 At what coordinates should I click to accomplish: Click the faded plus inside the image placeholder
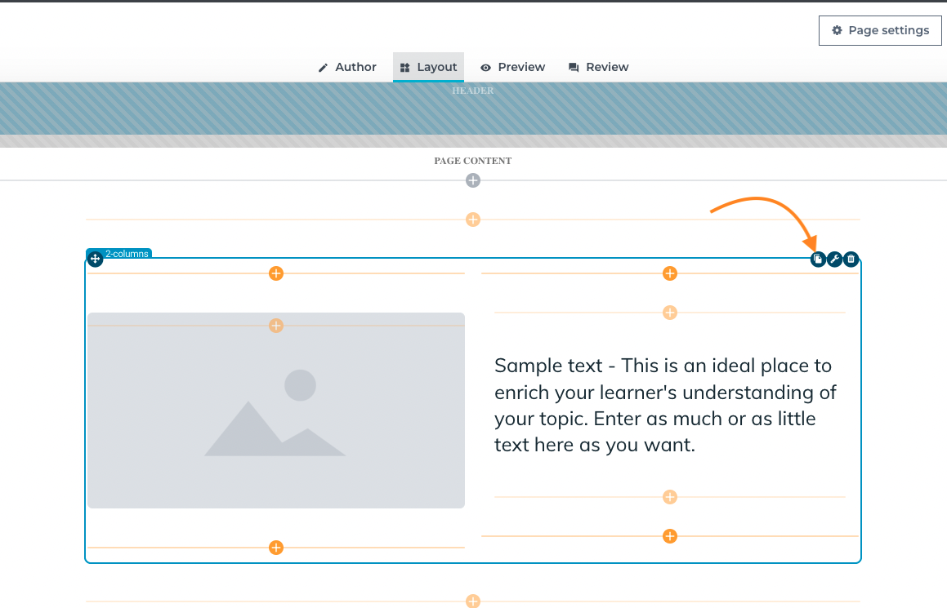coord(276,326)
